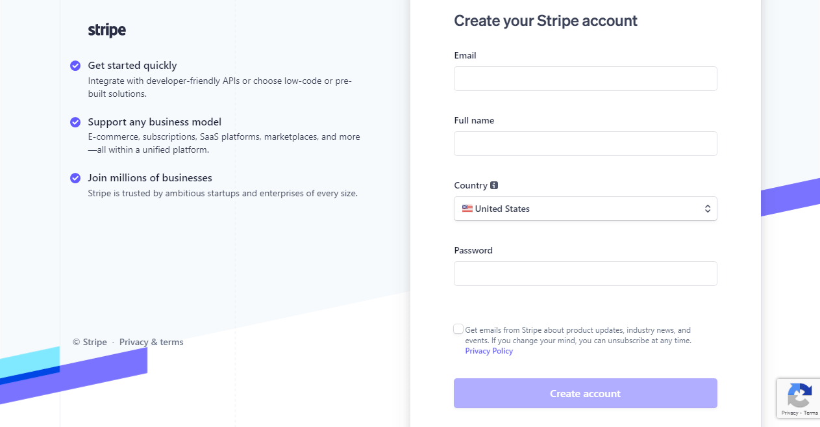Screen dimensions: 820x427
Task: Click checkmark icon beside Support any business model
Action: coord(75,122)
